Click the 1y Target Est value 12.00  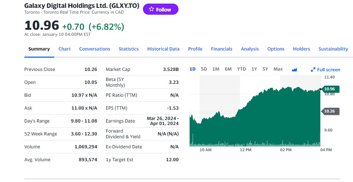point(172,159)
